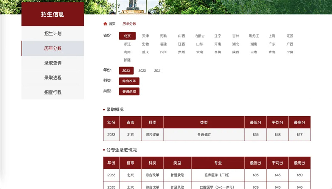
Task: Filter by 内蒙古
Action: (200, 36)
